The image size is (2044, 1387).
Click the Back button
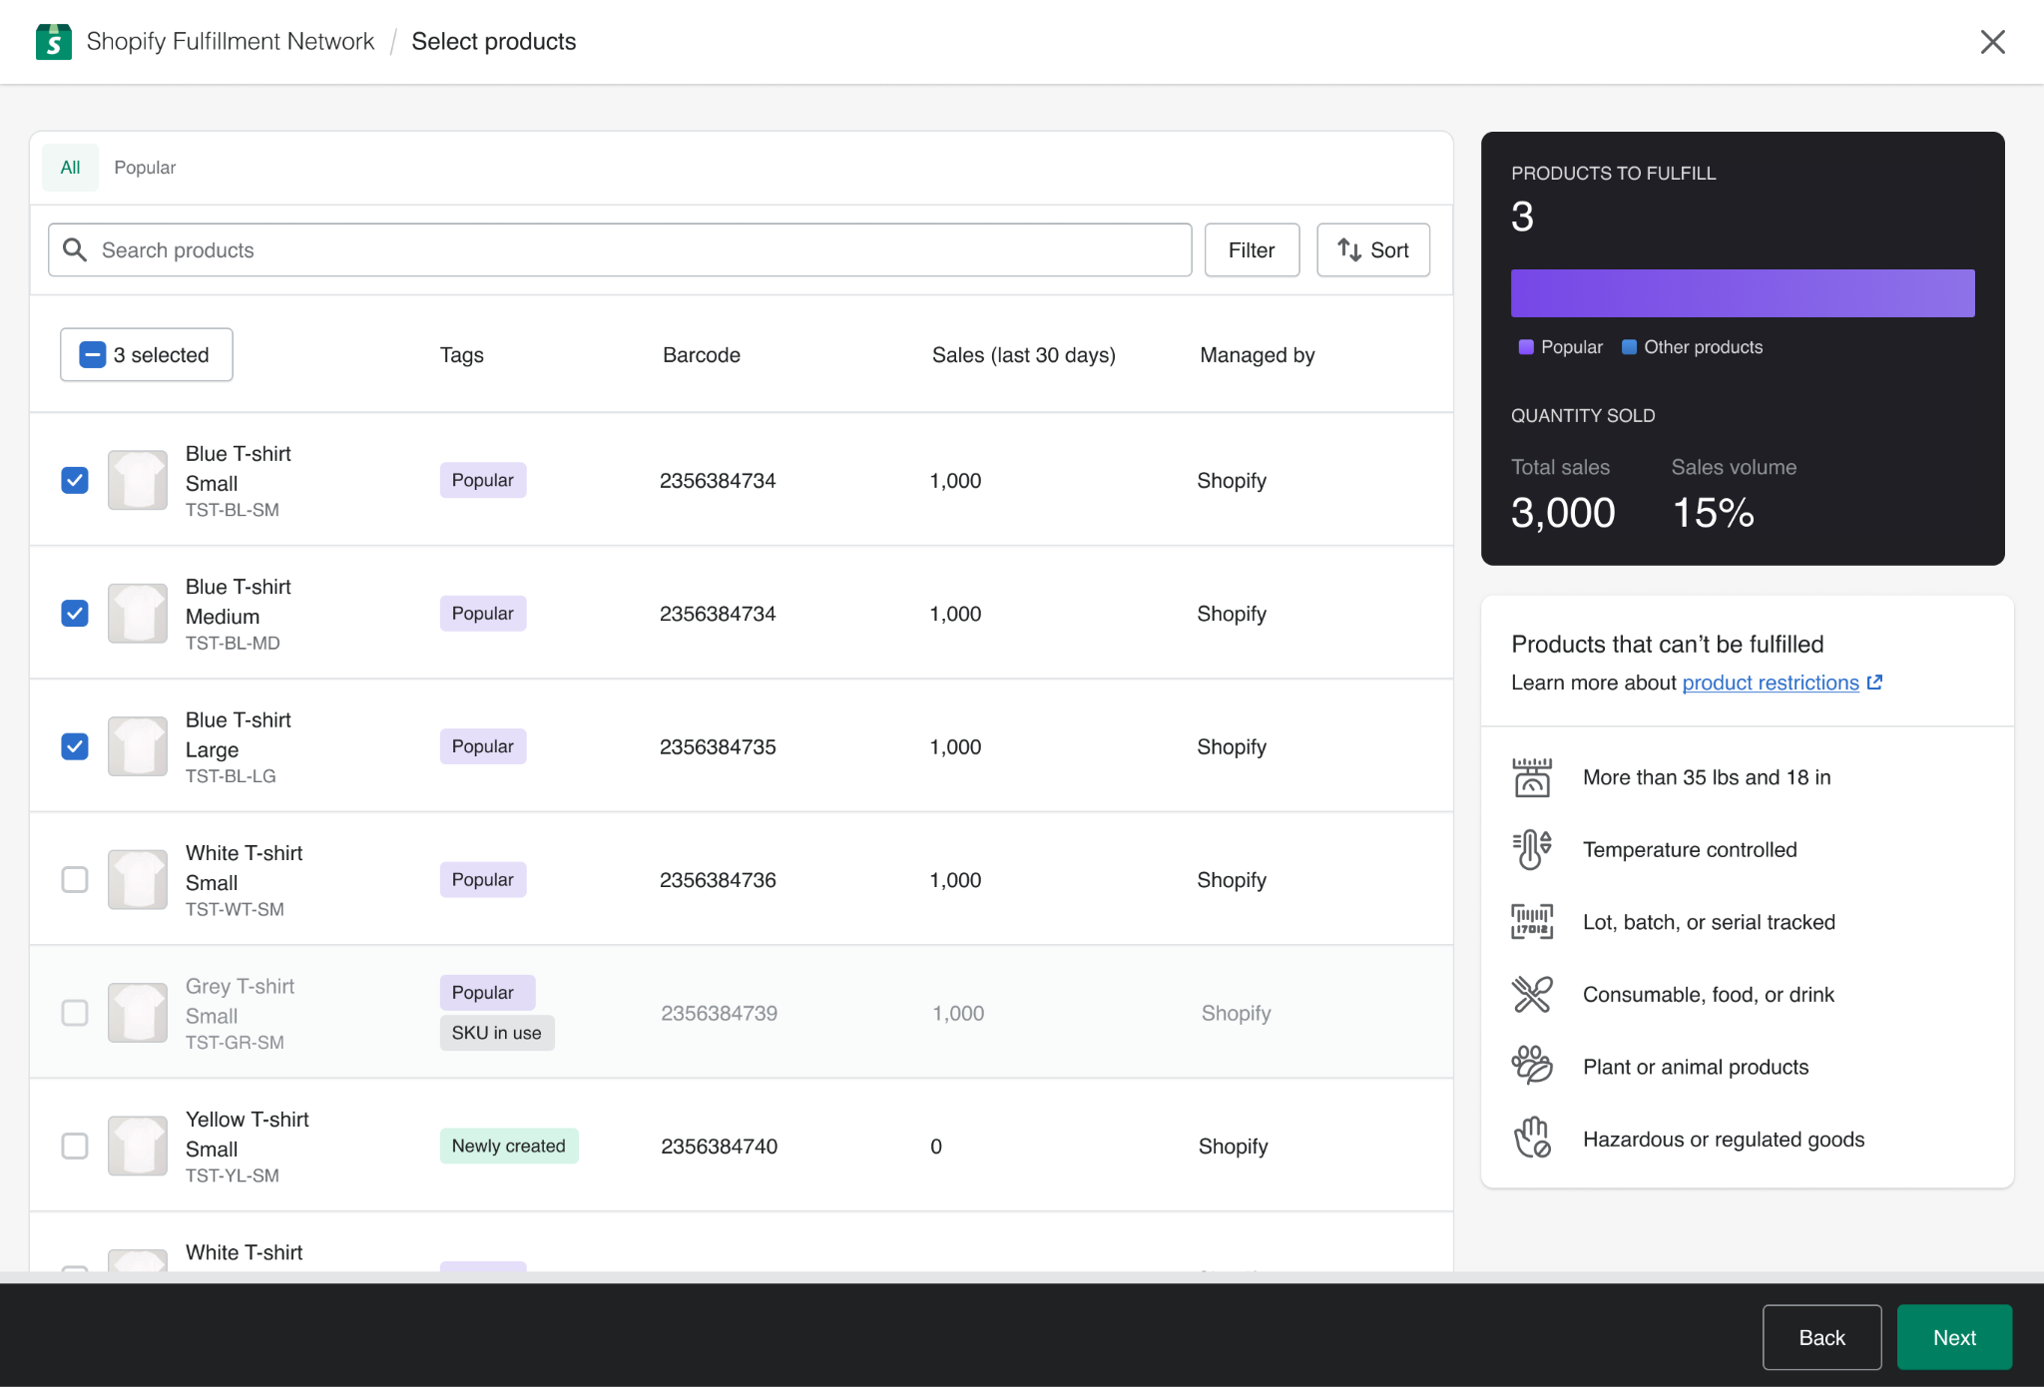1821,1337
